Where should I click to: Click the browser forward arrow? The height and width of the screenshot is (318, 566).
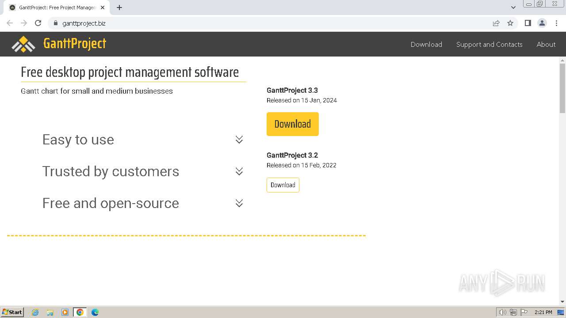pyautogui.click(x=24, y=23)
